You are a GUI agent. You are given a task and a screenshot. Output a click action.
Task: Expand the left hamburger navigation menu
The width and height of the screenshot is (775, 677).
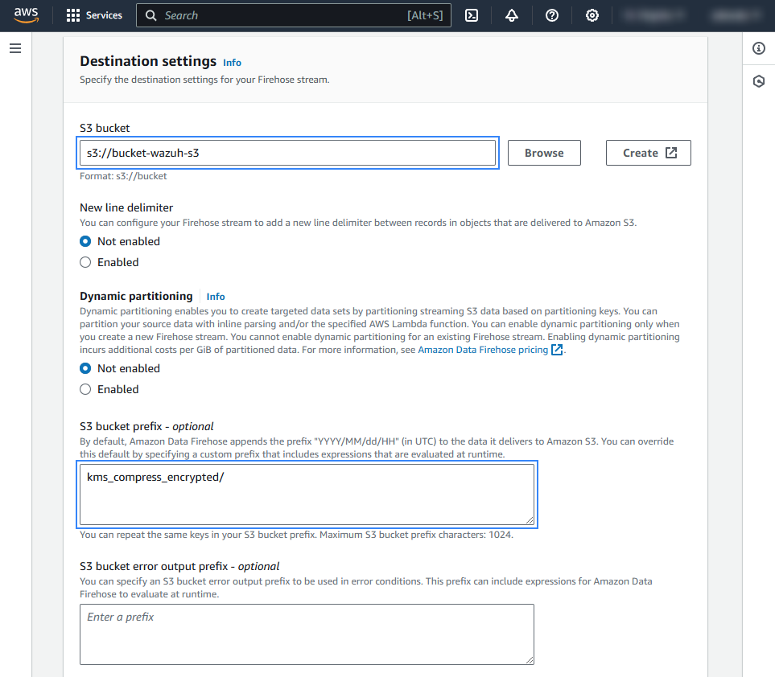coord(15,48)
